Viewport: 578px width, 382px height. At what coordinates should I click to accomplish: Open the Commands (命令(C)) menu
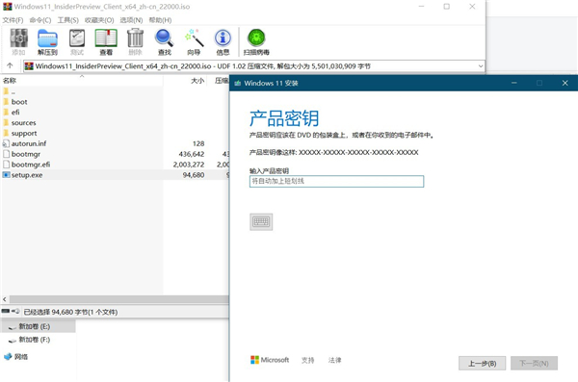tap(40, 20)
